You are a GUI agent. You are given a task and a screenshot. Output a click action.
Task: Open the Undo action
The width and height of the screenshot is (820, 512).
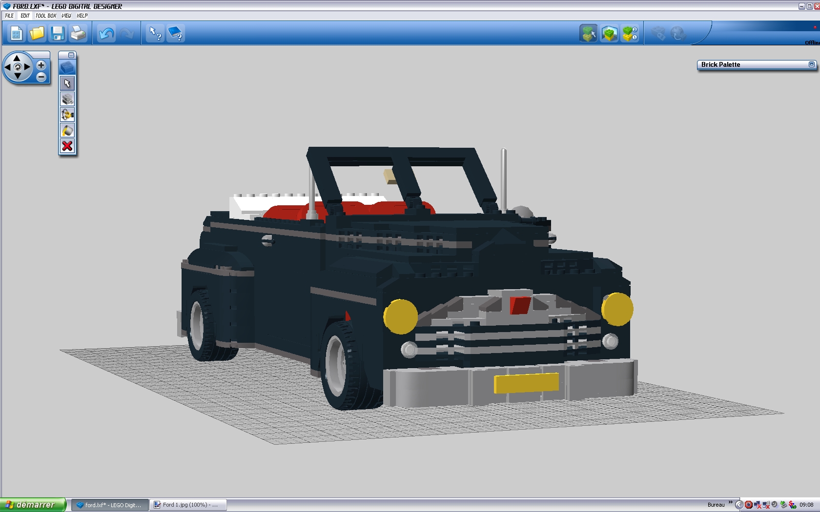tap(106, 33)
